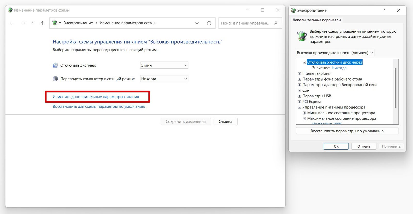Image resolution: width=413 pixels, height=214 pixels.
Task: Select the Сон tree item
Action: (306, 90)
